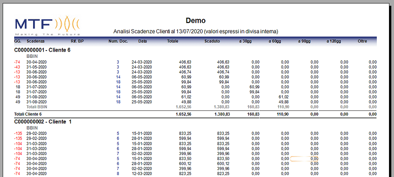Screen dimensions: 394x177
Task: Click 1.380,83 in the Totali Cliente 6 row
Action: (x=222, y=114)
